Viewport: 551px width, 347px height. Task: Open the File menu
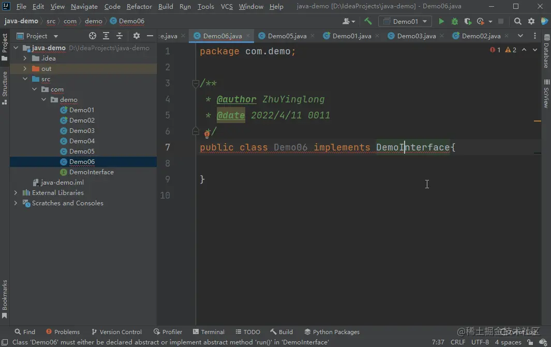(21, 6)
